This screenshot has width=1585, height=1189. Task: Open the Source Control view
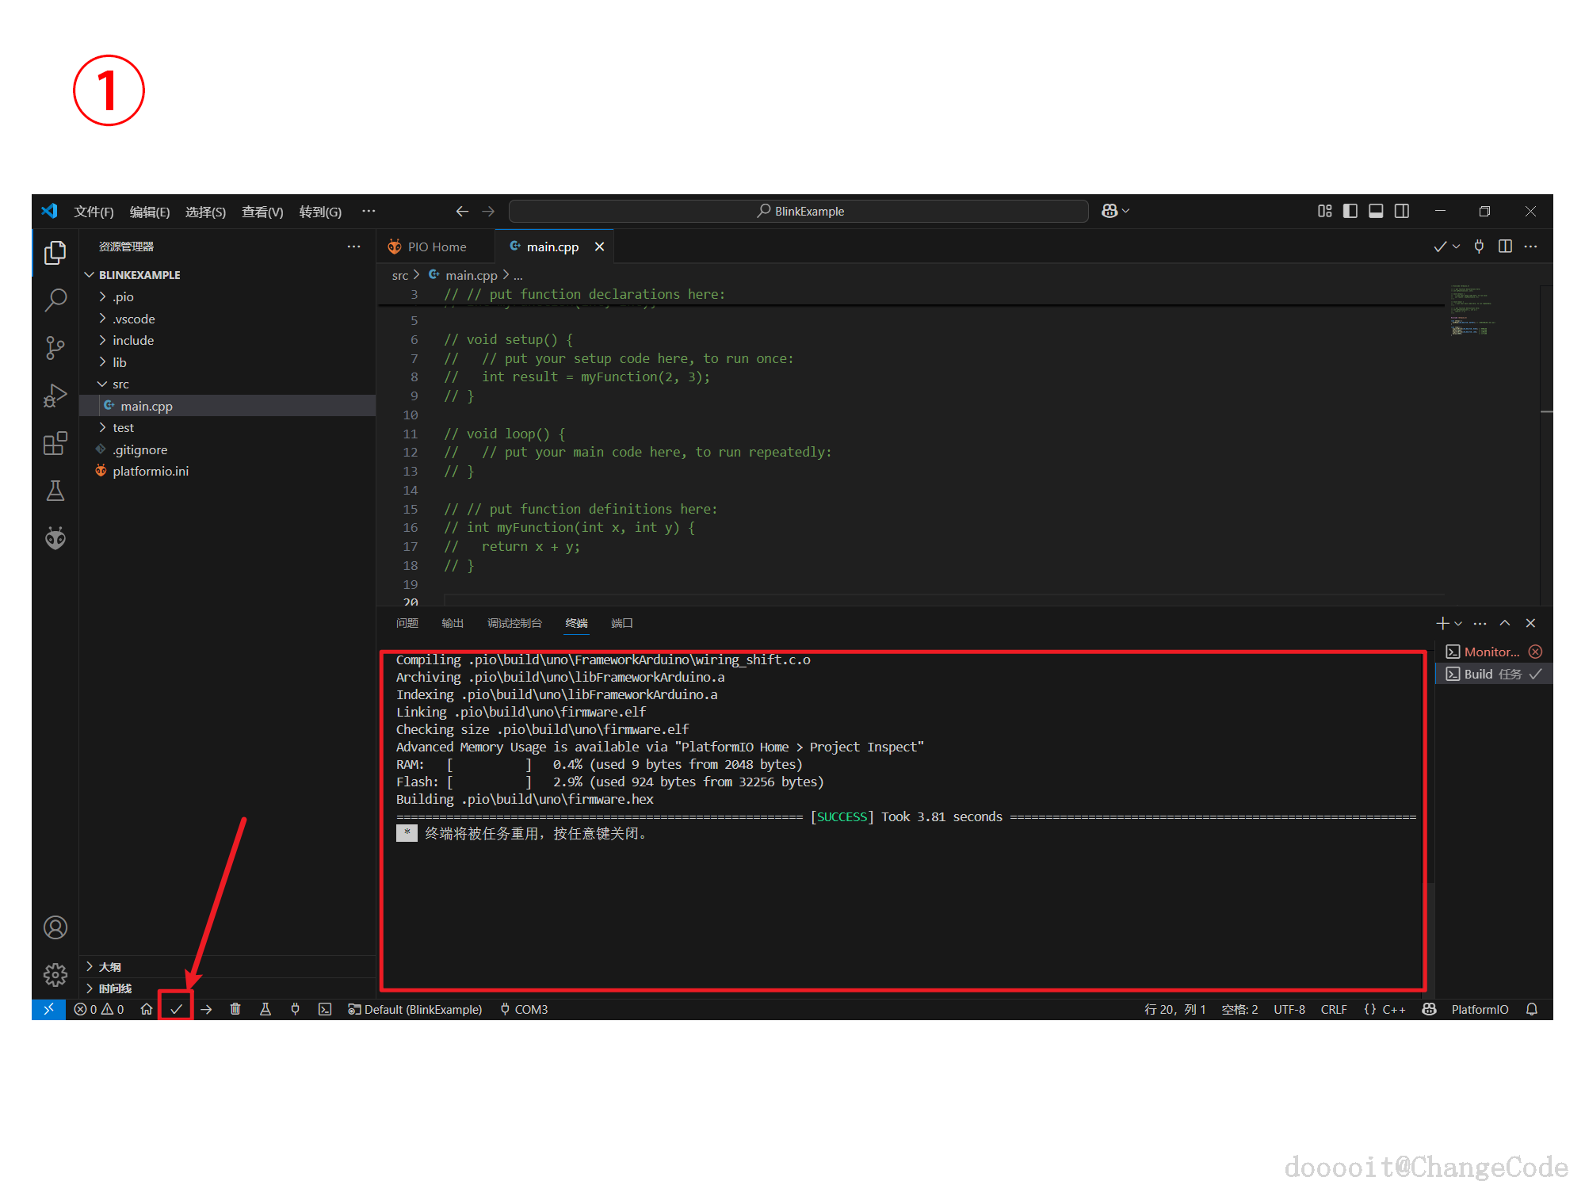pos(55,348)
